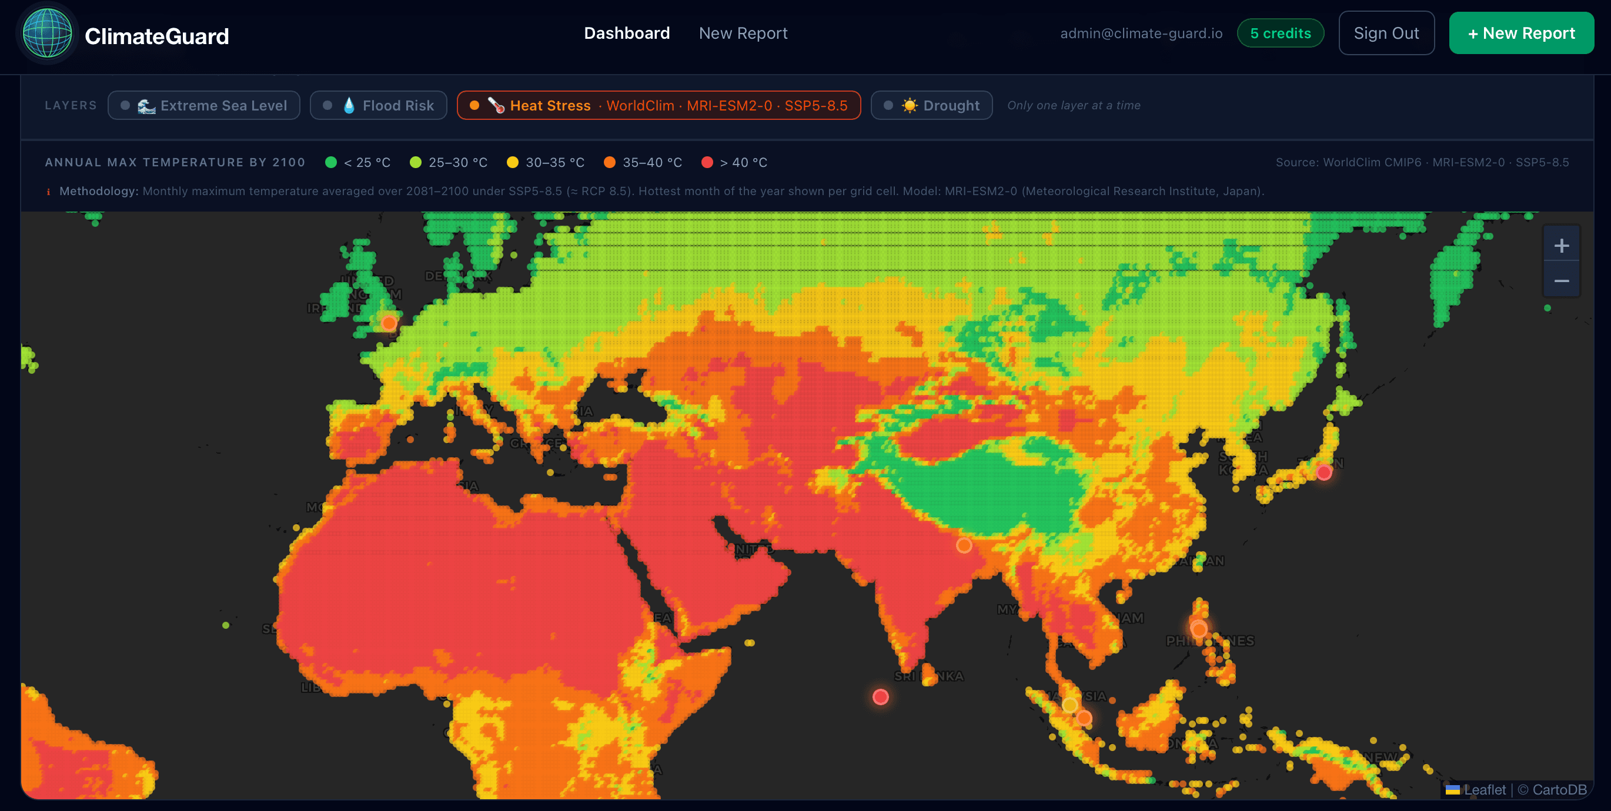
Task: Click the 'Only one layer at a time' note
Action: (1074, 105)
